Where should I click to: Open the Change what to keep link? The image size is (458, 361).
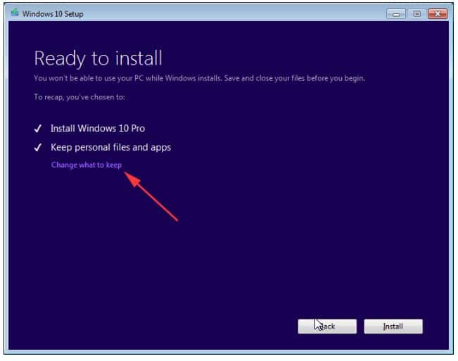coord(87,165)
